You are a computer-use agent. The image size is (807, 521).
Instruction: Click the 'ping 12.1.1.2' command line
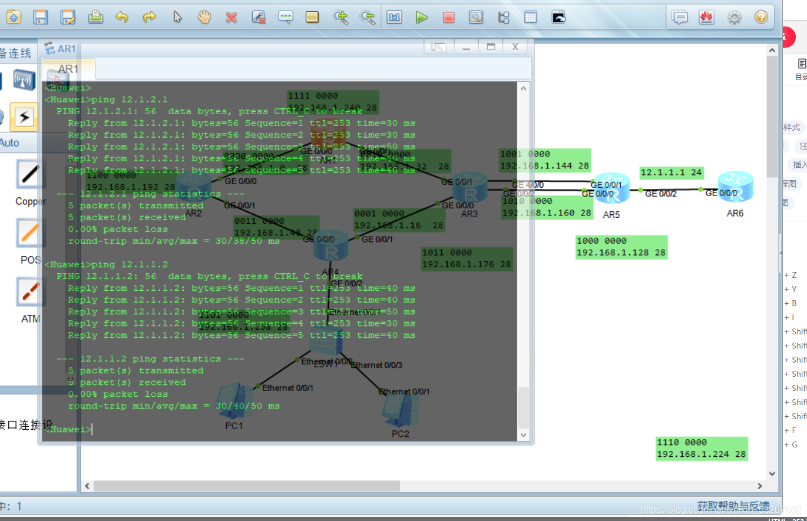coord(106,265)
